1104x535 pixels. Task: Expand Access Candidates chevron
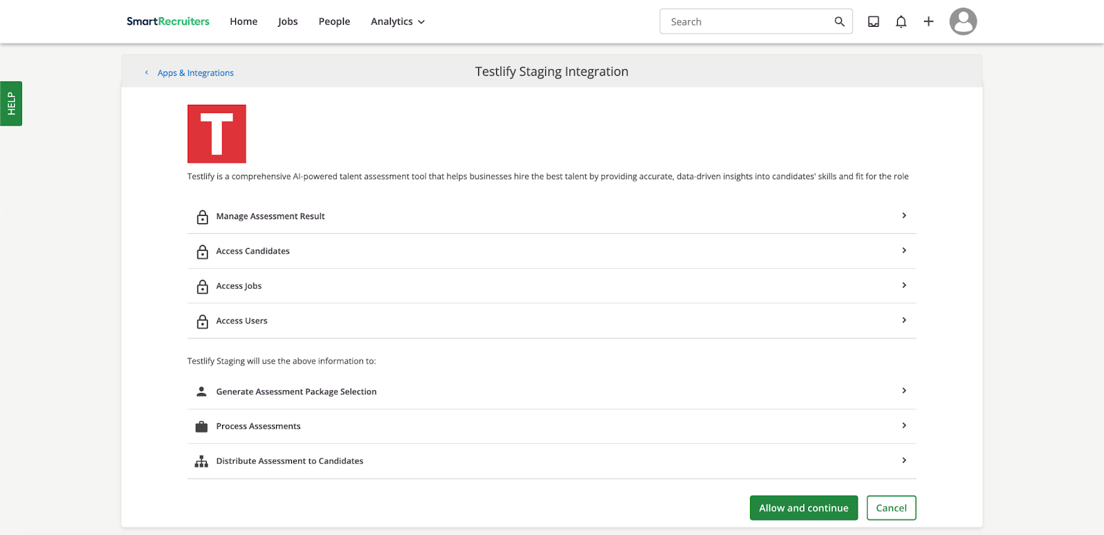(x=904, y=250)
